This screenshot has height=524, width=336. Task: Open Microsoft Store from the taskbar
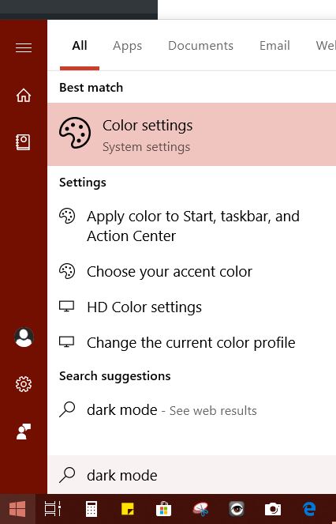(x=163, y=509)
